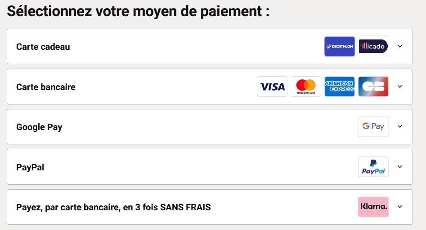Click the pink Klarna logo

373,207
